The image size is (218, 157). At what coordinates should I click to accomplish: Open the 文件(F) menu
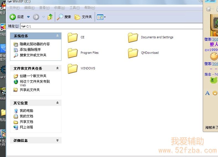14,8
